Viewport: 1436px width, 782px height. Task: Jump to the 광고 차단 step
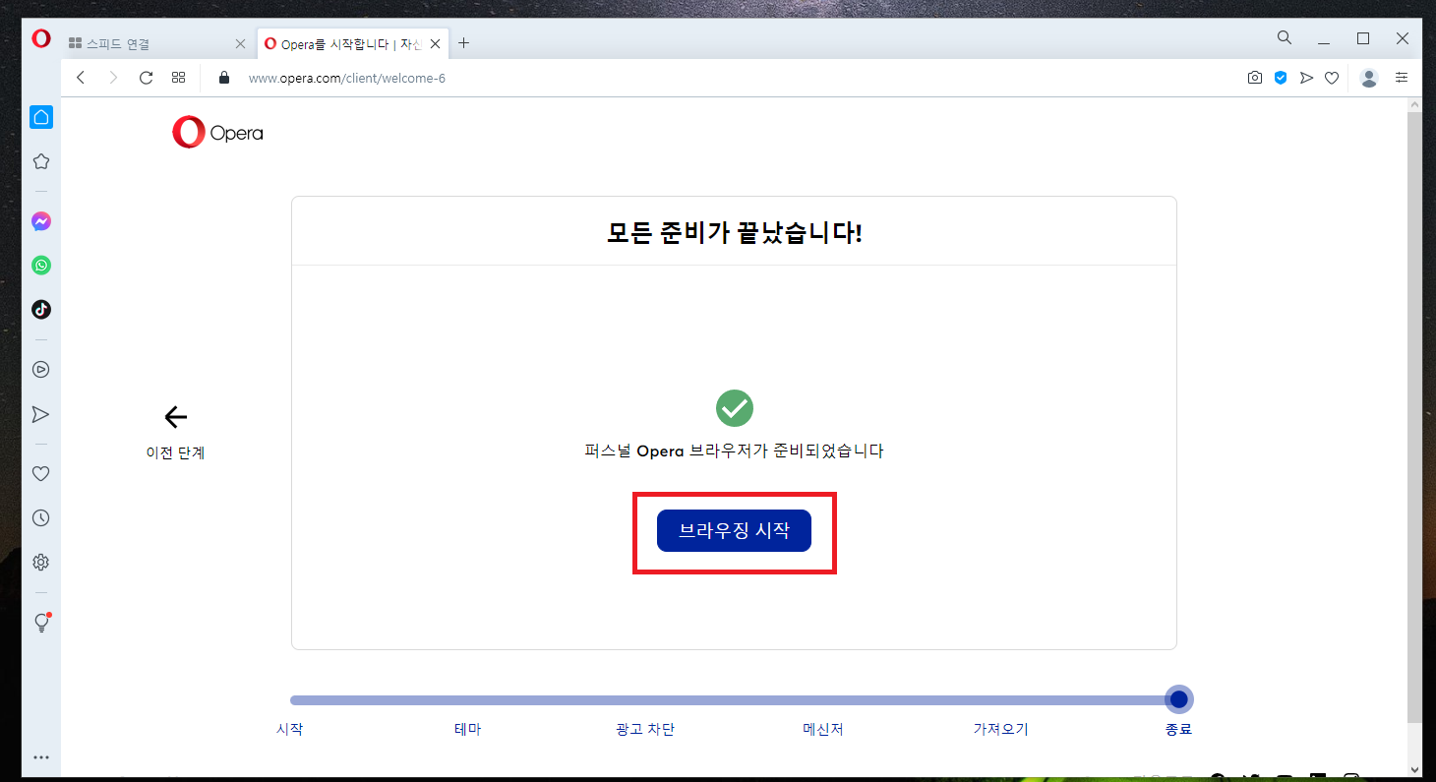(645, 730)
